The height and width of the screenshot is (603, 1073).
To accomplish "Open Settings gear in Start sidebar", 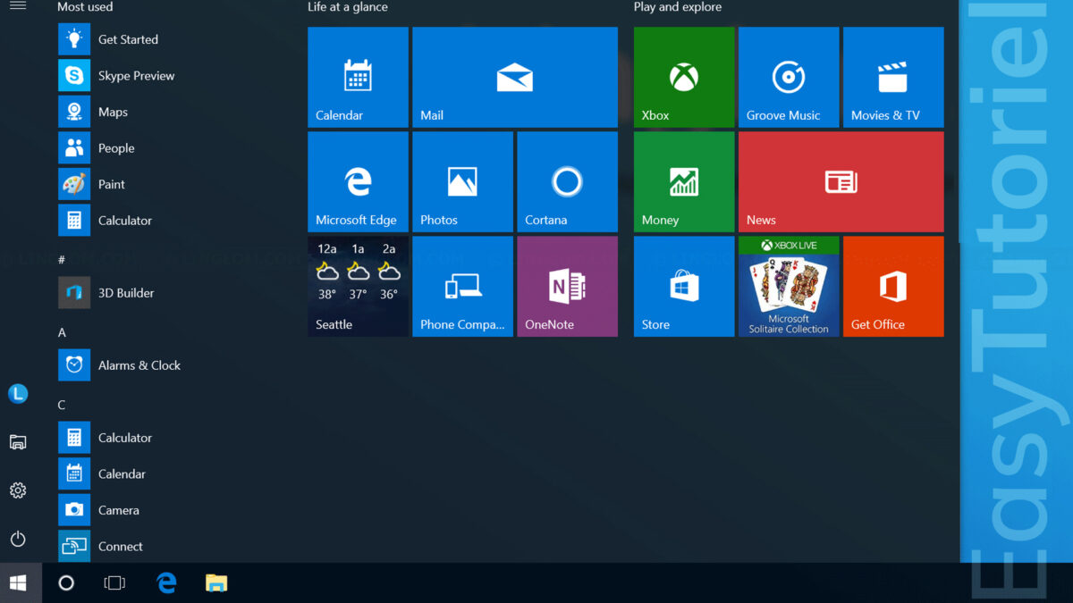I will click(x=18, y=490).
